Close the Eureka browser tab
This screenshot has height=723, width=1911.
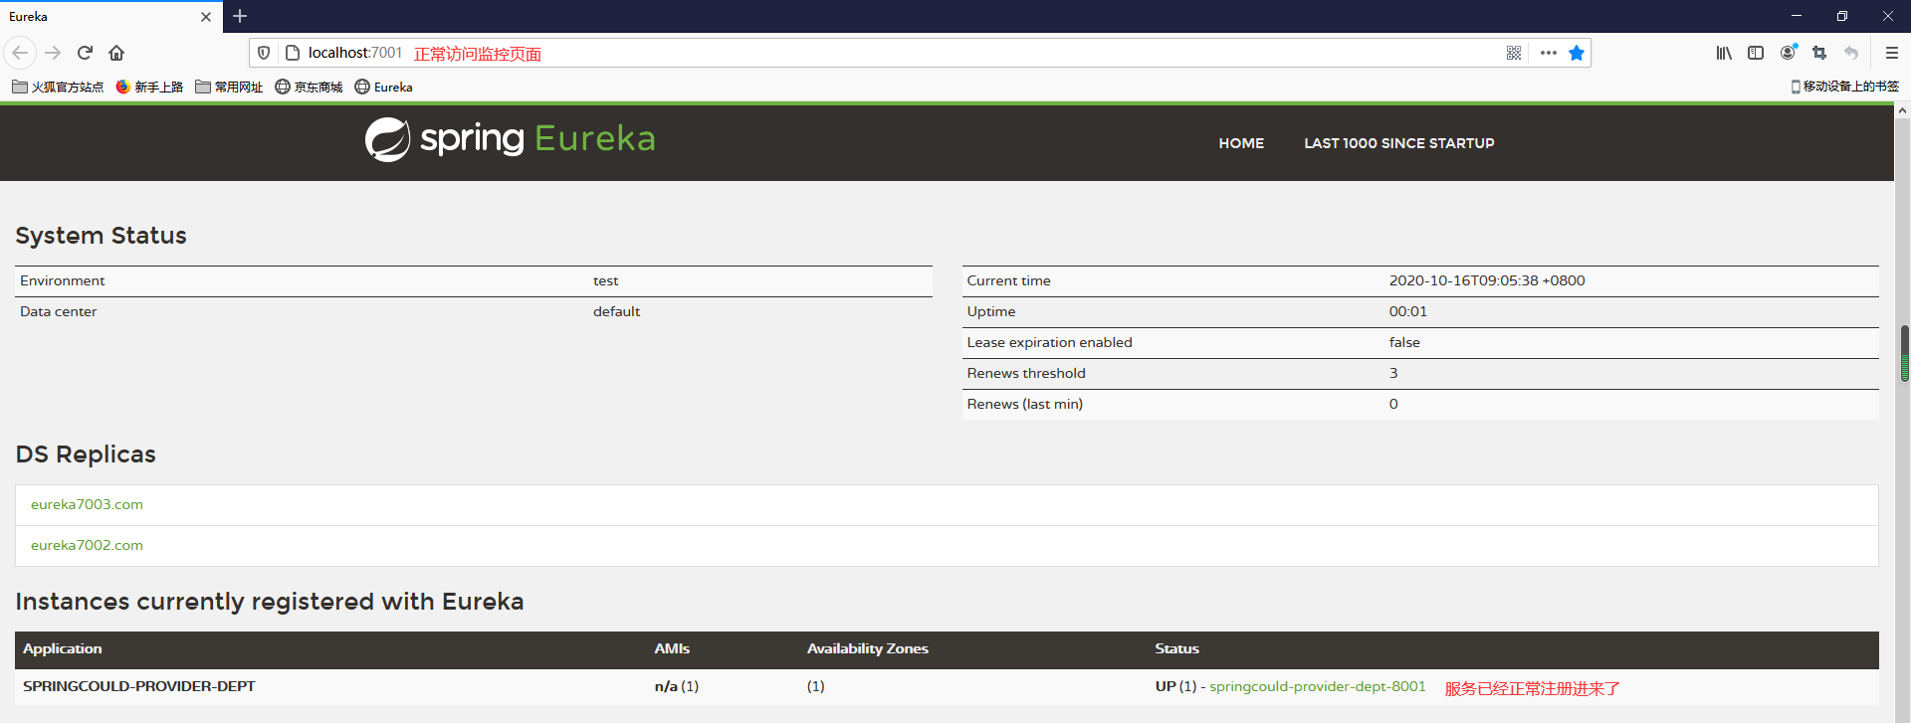click(x=206, y=17)
